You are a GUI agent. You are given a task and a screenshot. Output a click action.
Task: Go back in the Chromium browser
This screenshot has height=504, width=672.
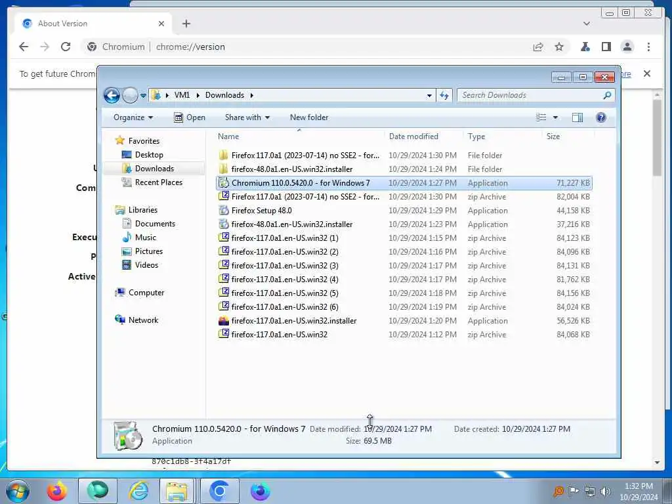pyautogui.click(x=24, y=47)
